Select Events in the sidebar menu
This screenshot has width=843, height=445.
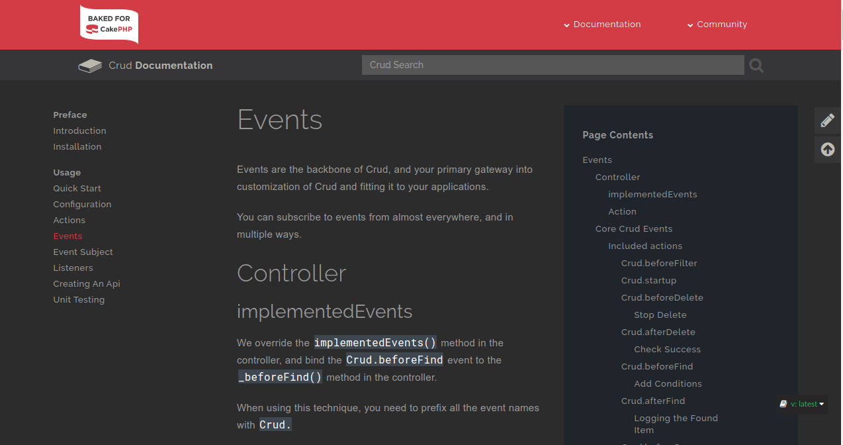(x=67, y=236)
